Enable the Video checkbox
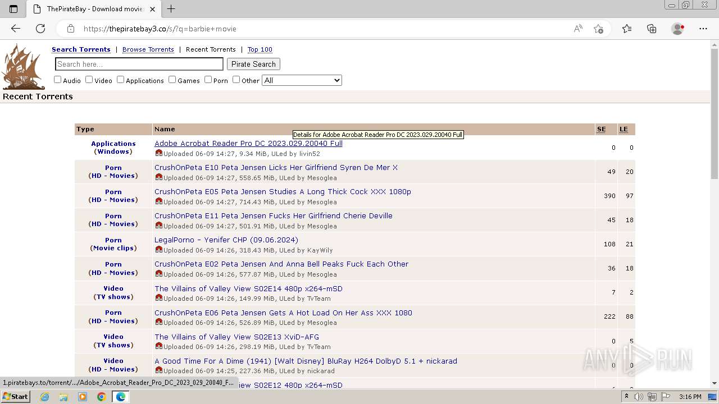Screen dimensions: 719x404 point(89,80)
